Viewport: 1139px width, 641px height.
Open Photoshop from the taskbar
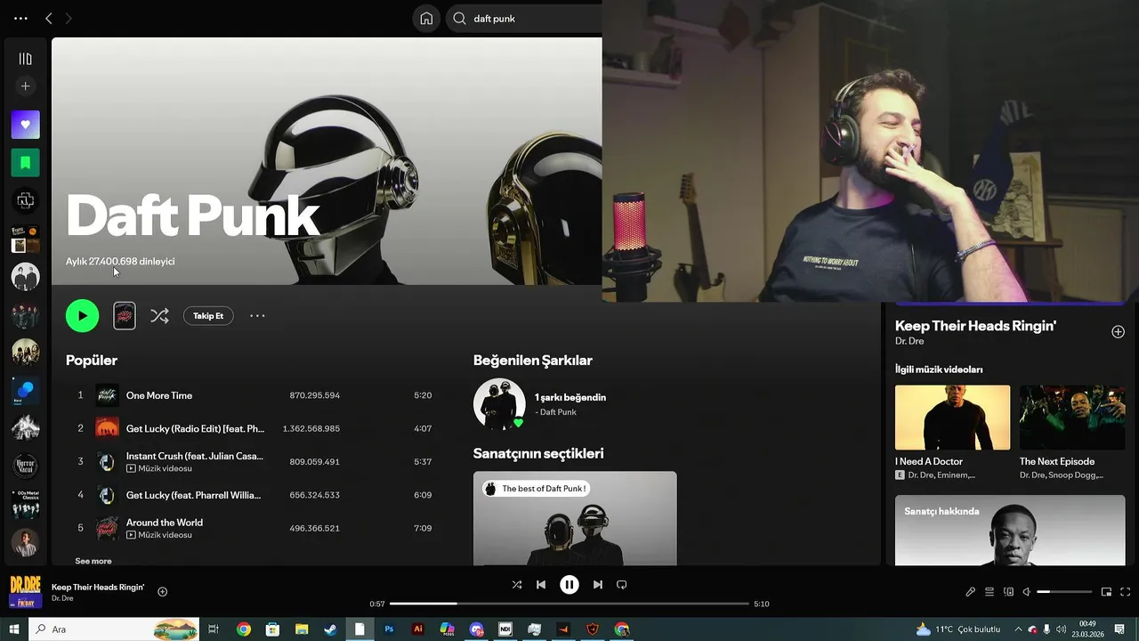tap(389, 629)
